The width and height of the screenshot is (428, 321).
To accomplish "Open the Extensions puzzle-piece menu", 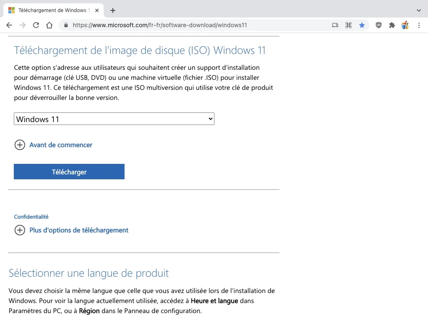I will point(392,25).
